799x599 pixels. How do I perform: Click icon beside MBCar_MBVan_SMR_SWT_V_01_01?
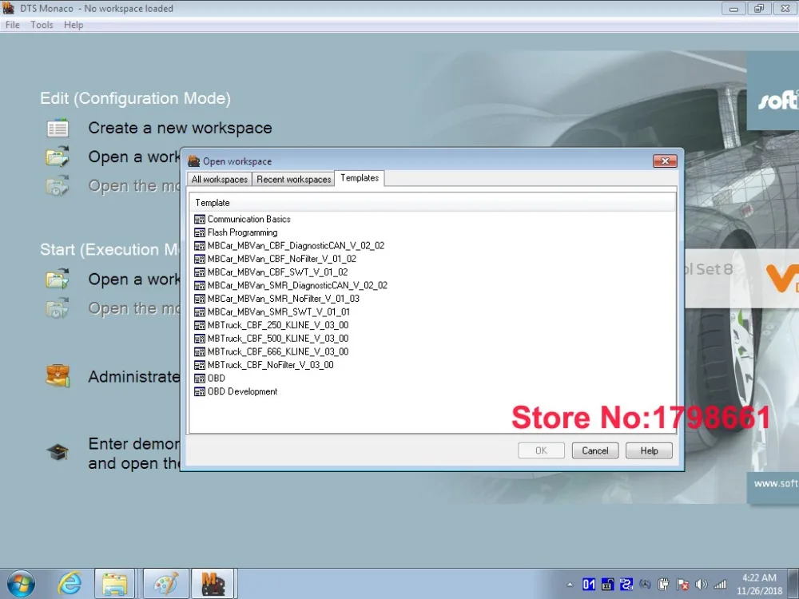pyautogui.click(x=200, y=312)
